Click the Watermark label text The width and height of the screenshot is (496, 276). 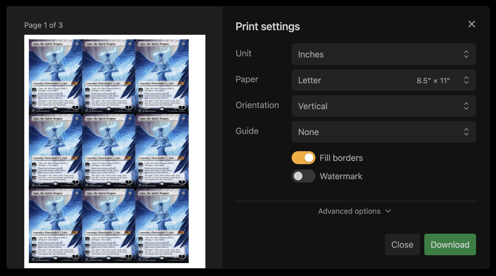341,176
